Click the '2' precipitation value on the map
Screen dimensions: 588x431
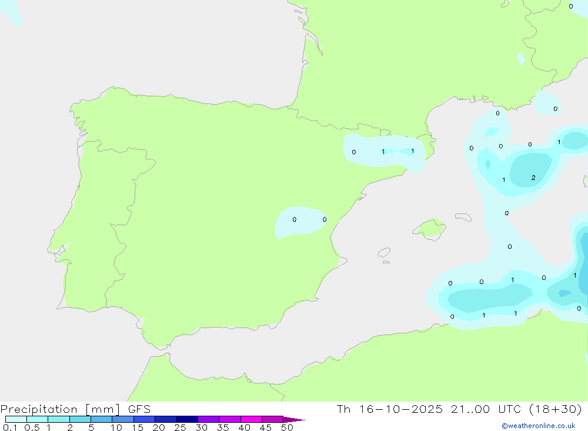[533, 178]
